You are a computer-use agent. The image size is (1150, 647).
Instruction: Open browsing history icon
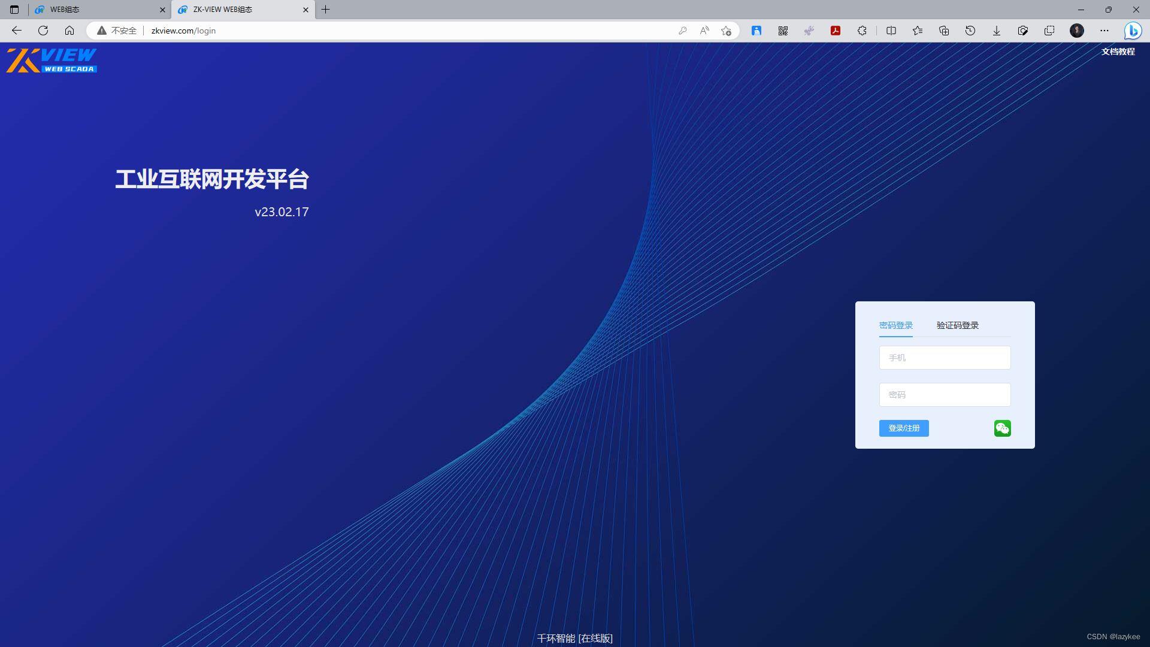[970, 31]
